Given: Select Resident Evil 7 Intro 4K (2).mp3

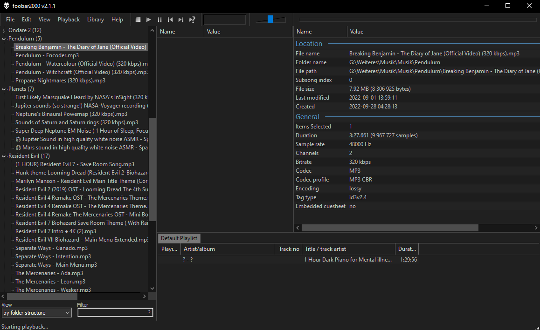Looking at the screenshot, I should (x=55, y=231).
